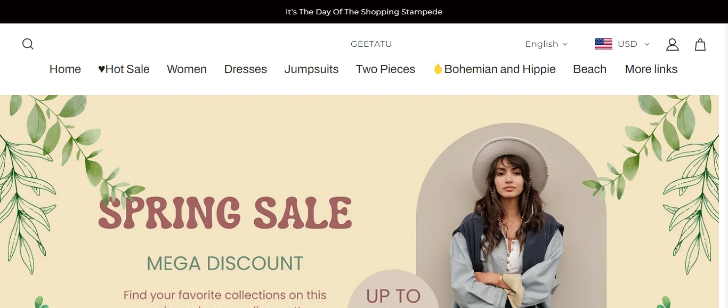Open the Beach category

click(x=589, y=69)
